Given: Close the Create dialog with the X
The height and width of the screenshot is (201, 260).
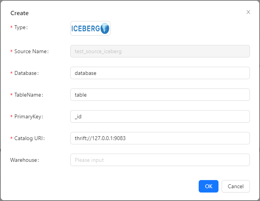Looking at the screenshot, I should point(248,12).
